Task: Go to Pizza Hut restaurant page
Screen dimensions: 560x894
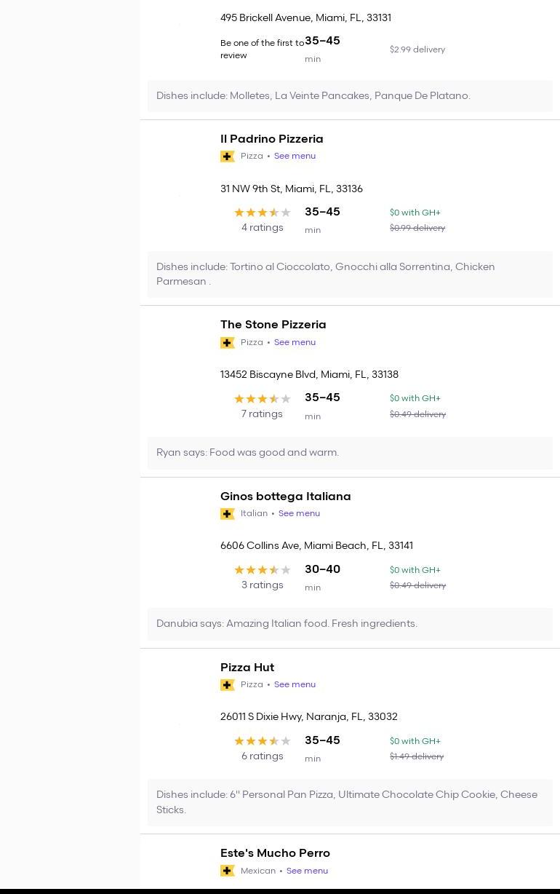Action: tap(247, 668)
